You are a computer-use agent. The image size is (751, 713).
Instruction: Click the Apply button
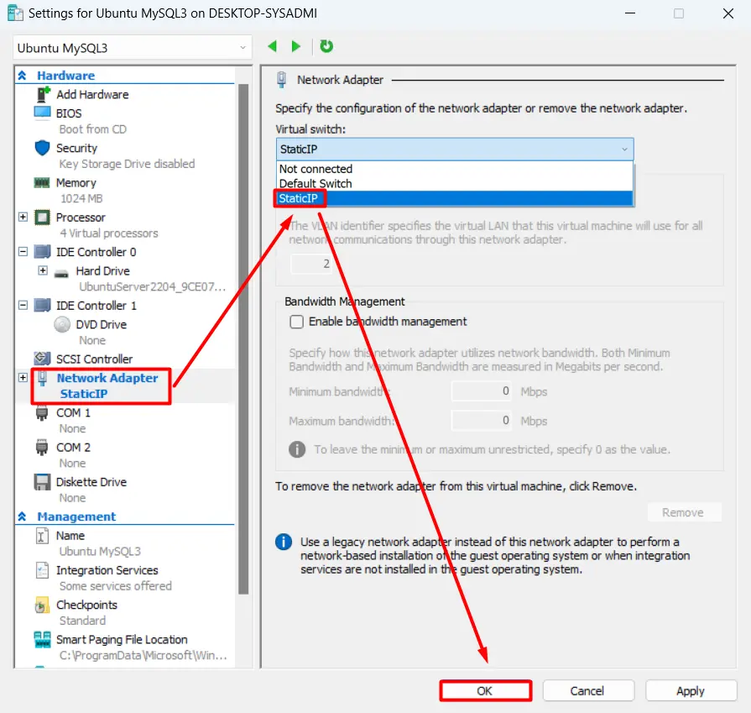point(690,690)
